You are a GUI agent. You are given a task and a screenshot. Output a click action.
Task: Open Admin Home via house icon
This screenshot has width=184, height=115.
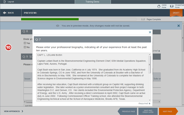point(159,6)
